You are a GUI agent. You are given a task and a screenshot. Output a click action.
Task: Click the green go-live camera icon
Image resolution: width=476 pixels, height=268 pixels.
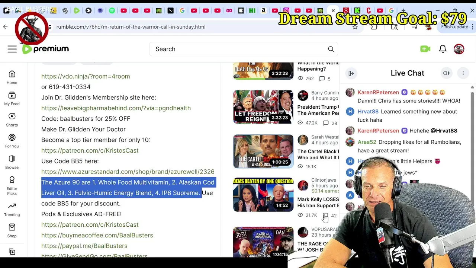(x=425, y=49)
